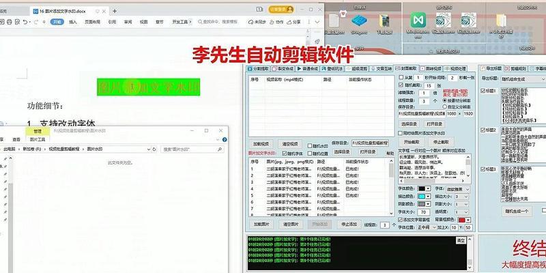Switch to the 分割提取 tab
The width and height of the screenshot is (546, 273).
pyautogui.click(x=259, y=69)
